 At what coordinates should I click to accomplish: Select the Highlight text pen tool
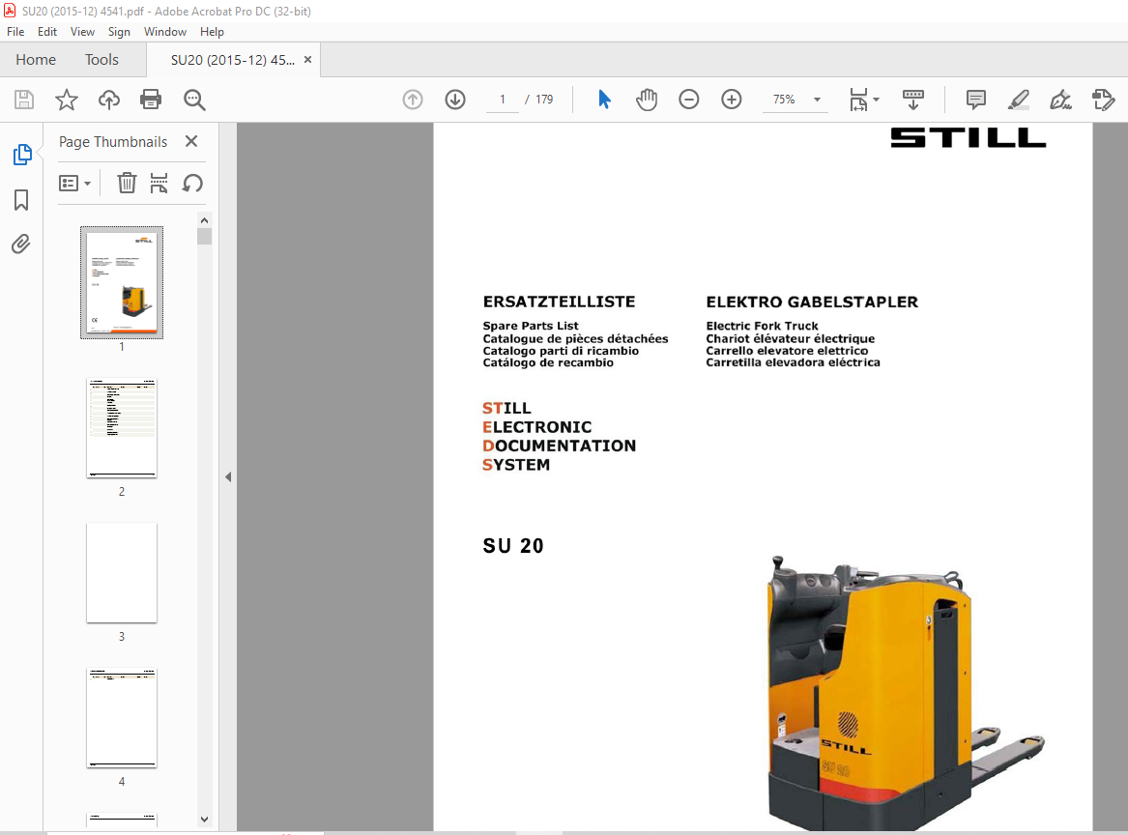click(1019, 100)
